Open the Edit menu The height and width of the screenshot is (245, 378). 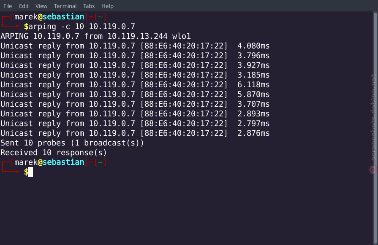tap(24, 6)
